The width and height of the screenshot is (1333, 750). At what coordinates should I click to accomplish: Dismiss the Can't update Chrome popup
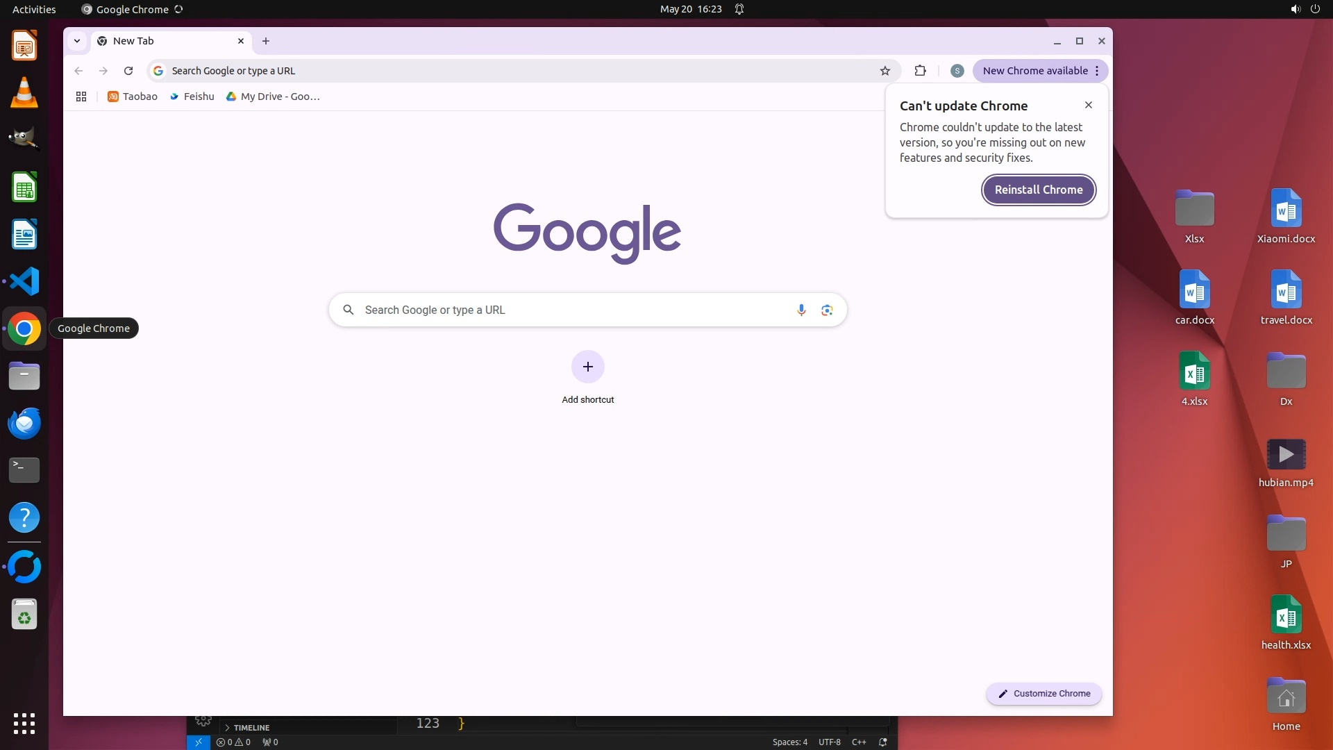pyautogui.click(x=1088, y=105)
